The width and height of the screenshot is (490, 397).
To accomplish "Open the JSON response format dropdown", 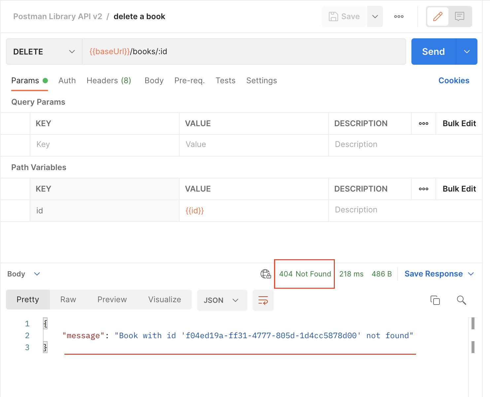I will pyautogui.click(x=222, y=300).
